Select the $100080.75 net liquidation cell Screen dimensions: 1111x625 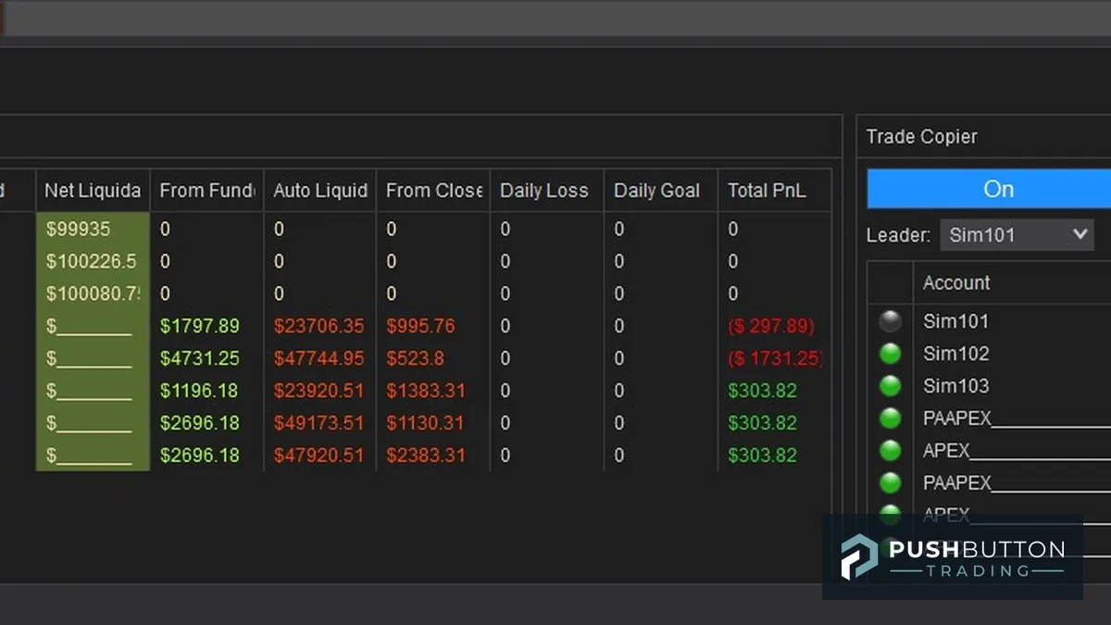[x=93, y=294]
